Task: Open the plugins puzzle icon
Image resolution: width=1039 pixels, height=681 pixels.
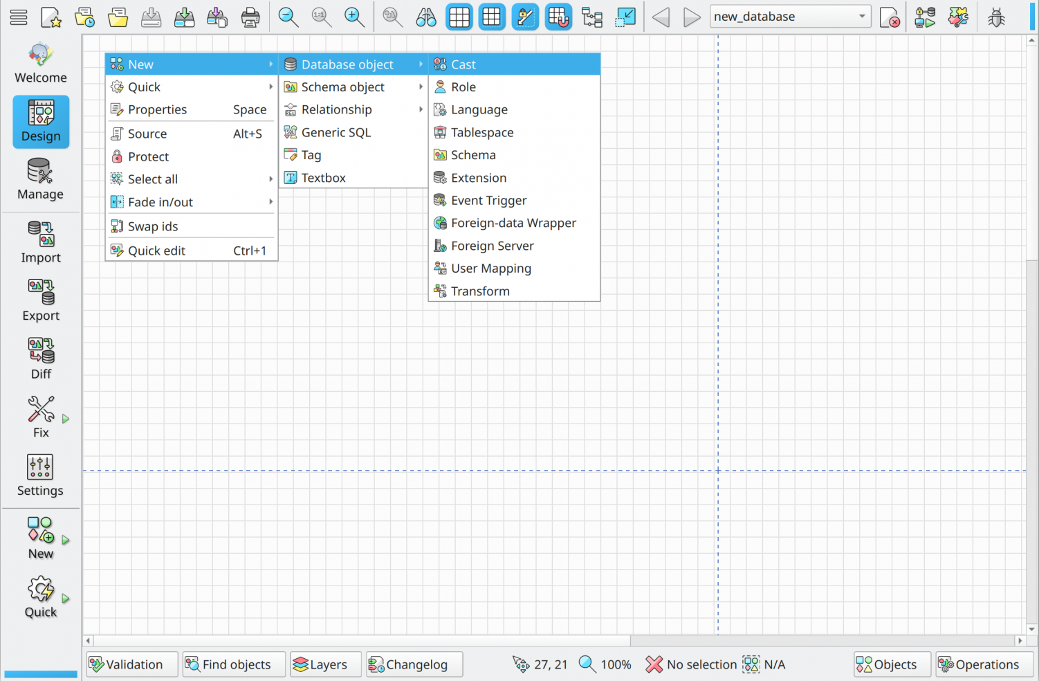Action: click(x=959, y=17)
